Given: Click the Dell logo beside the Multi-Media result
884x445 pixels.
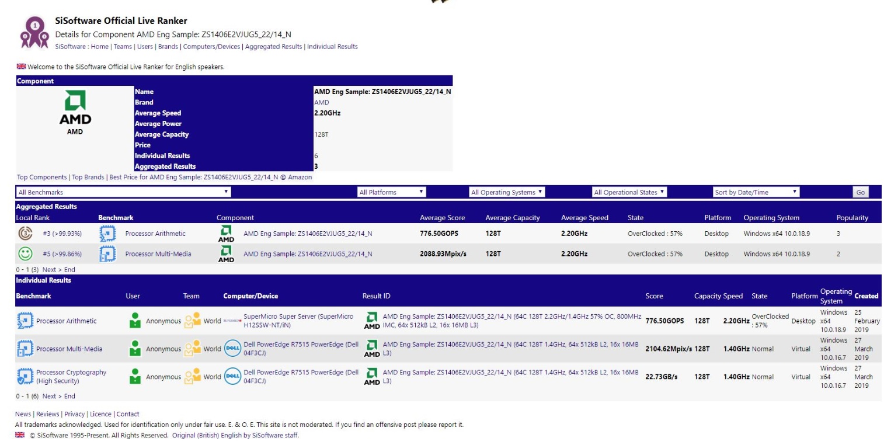Looking at the screenshot, I should click(232, 349).
